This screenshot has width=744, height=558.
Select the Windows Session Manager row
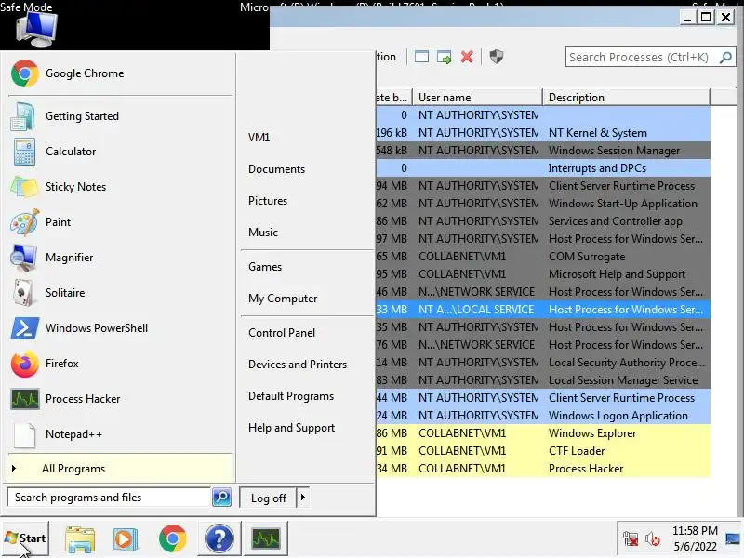tap(543, 151)
